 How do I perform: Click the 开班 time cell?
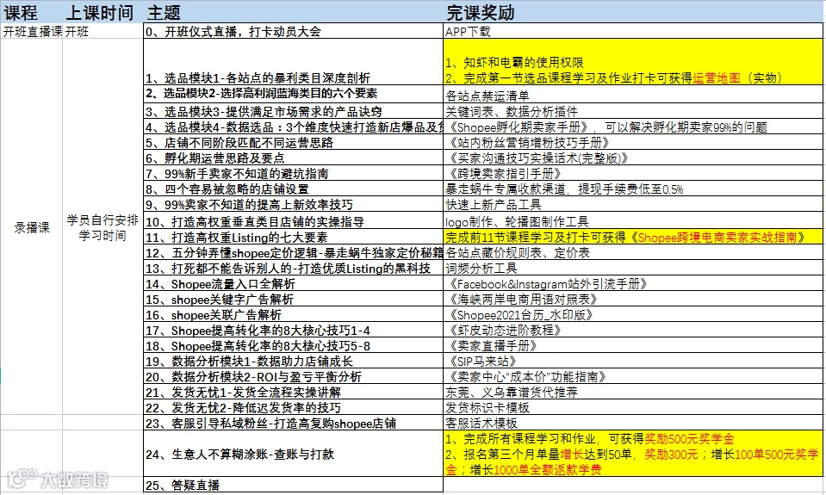click(102, 31)
